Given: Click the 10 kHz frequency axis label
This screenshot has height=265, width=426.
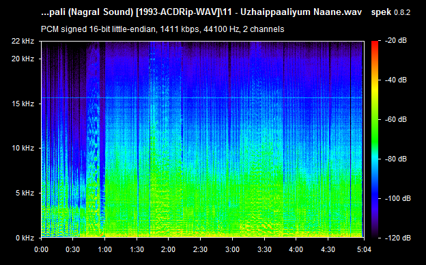Looking at the screenshot, I should (x=23, y=148).
